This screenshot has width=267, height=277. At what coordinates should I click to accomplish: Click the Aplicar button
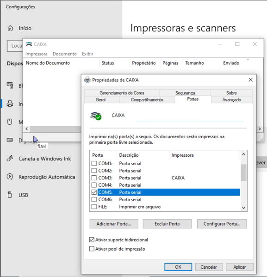point(239,267)
